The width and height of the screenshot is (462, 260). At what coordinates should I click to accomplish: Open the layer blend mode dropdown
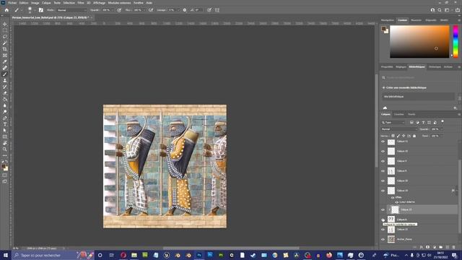click(399, 129)
